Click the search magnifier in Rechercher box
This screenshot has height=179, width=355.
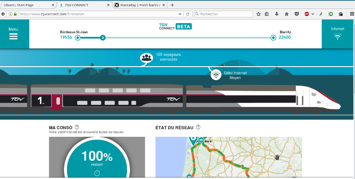coord(197,14)
